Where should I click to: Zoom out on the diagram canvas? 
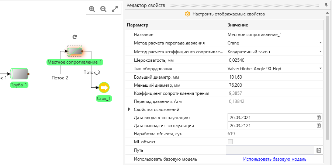pyautogui.click(x=103, y=9)
